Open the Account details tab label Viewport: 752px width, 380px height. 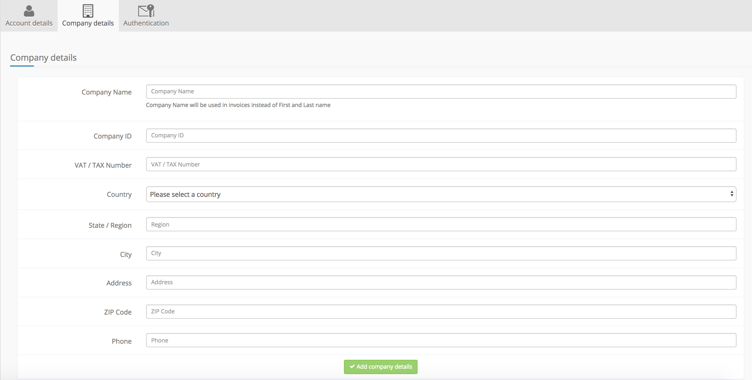(29, 23)
